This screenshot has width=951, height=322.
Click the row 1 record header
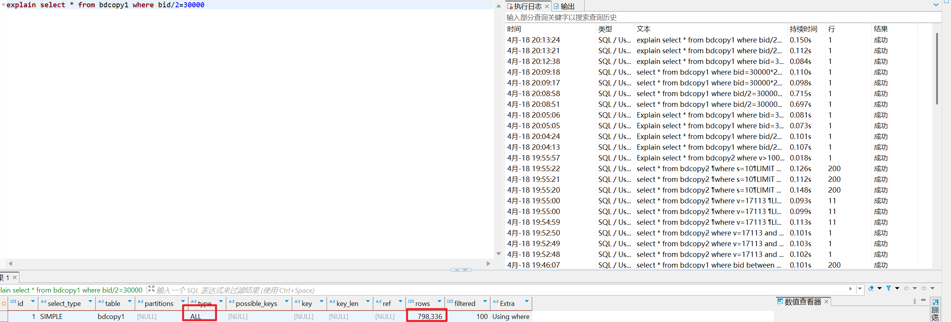(4, 317)
